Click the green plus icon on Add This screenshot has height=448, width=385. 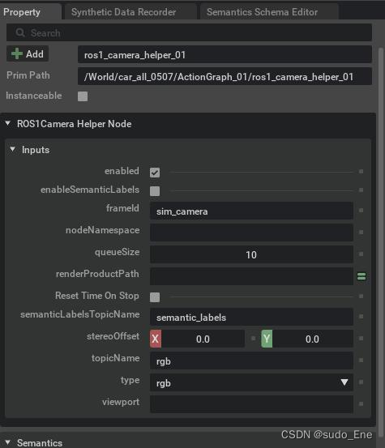point(17,53)
